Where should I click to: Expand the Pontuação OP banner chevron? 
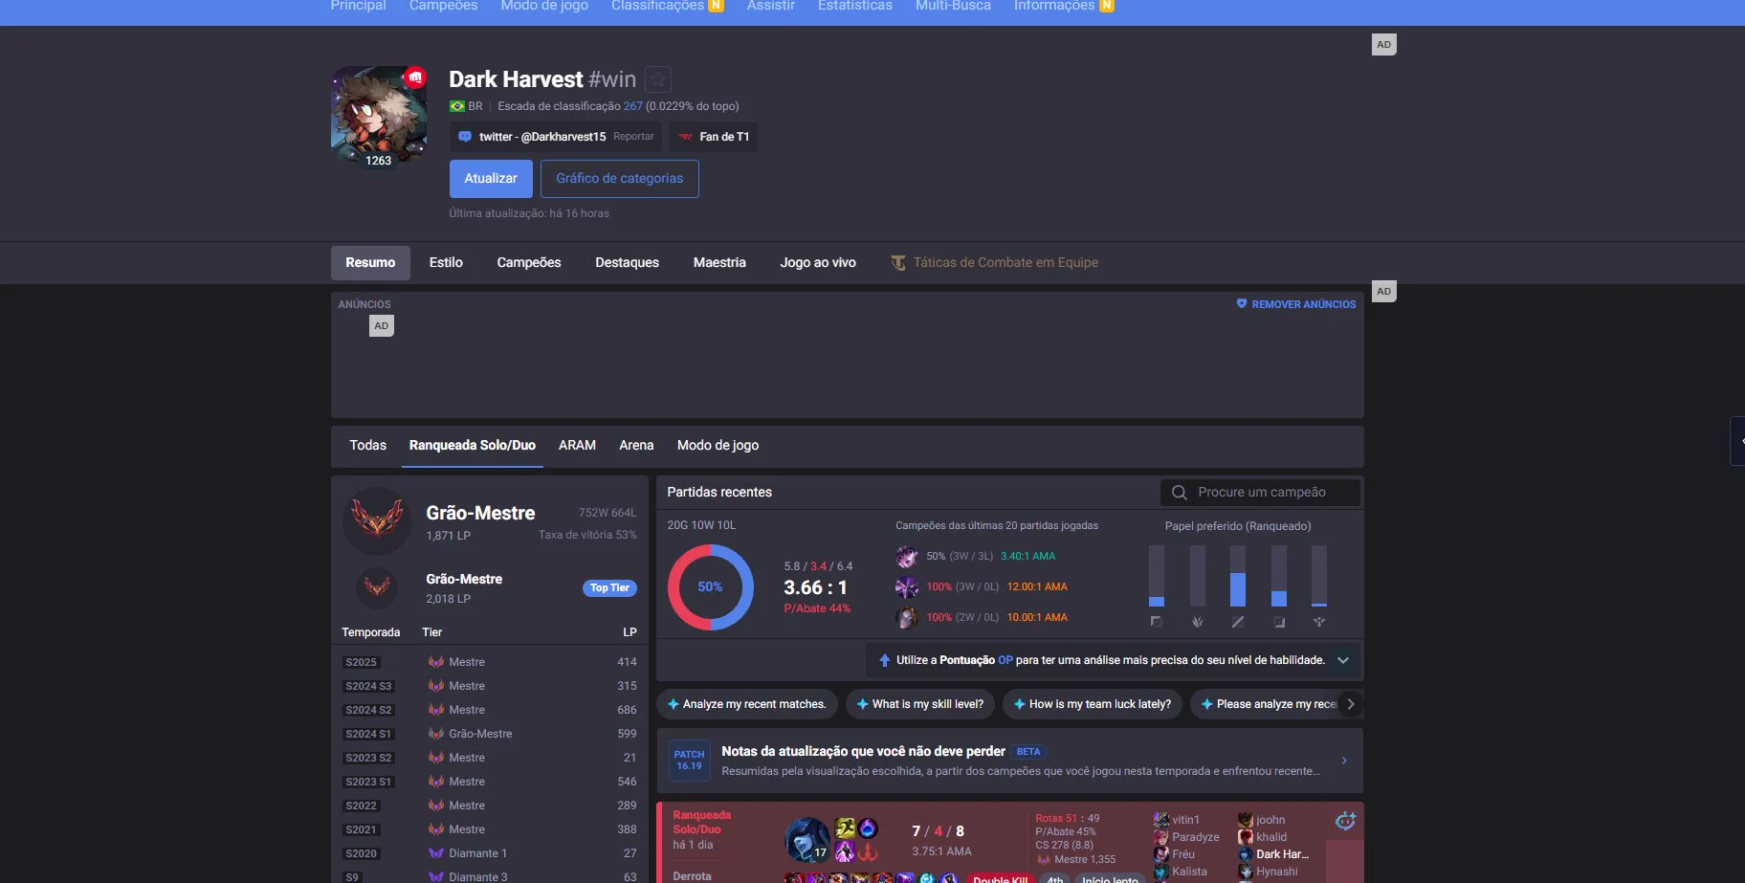1343,660
